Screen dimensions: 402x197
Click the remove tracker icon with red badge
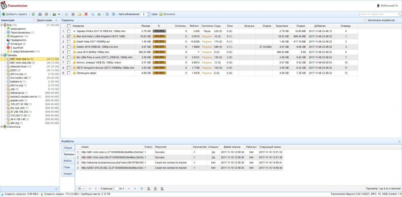[162, 189]
